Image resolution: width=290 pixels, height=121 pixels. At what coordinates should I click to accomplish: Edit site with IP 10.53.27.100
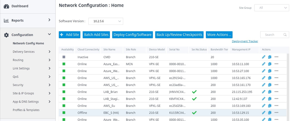click(x=263, y=71)
